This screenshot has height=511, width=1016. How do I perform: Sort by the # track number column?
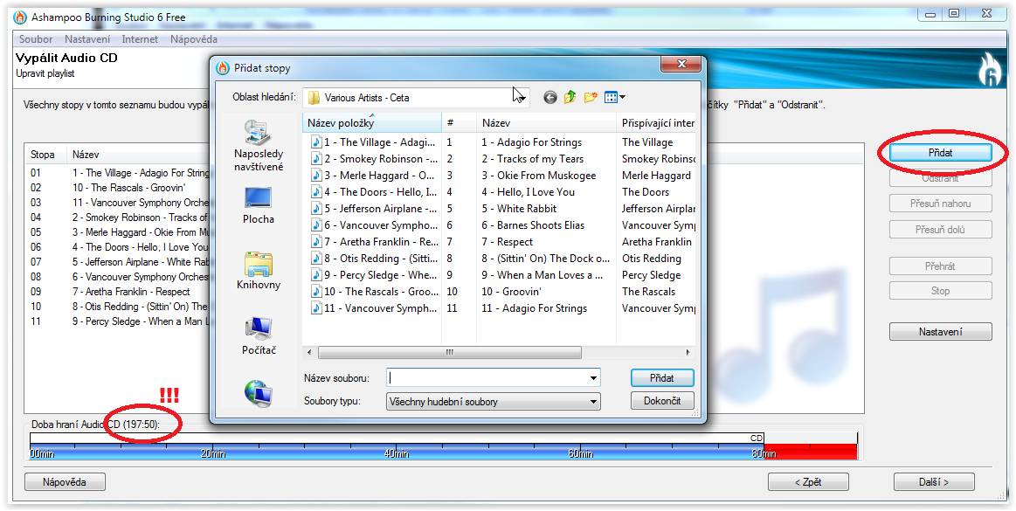coord(459,123)
